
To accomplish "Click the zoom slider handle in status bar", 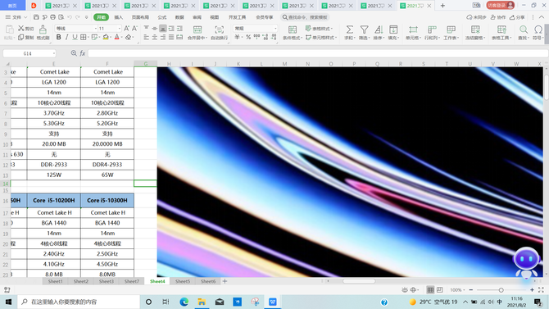I will (x=501, y=290).
